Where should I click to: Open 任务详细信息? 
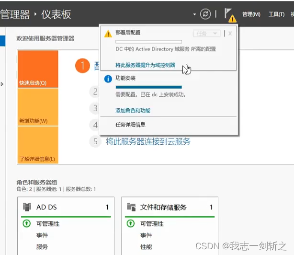(x=130, y=125)
